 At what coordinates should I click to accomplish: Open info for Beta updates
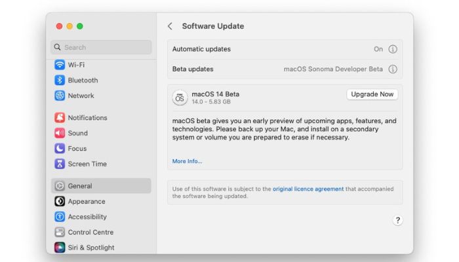(x=393, y=69)
